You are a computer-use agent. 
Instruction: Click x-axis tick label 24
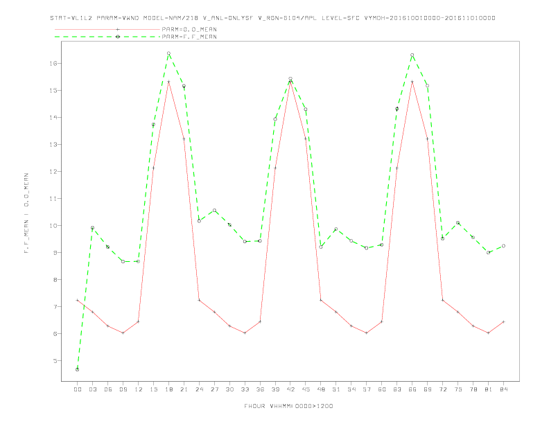click(199, 389)
